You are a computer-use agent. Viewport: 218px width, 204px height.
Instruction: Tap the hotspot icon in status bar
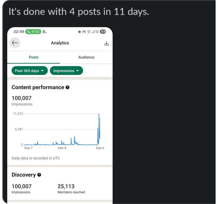[x=84, y=32]
